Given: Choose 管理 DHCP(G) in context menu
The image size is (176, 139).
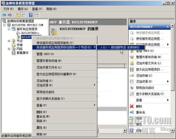Looking at the screenshot, I should [x=65, y=54].
